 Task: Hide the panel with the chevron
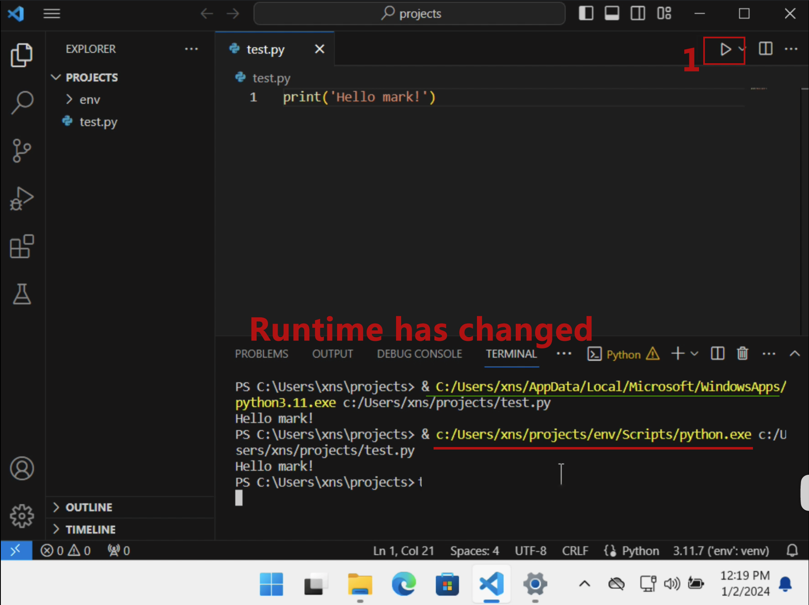[795, 353]
